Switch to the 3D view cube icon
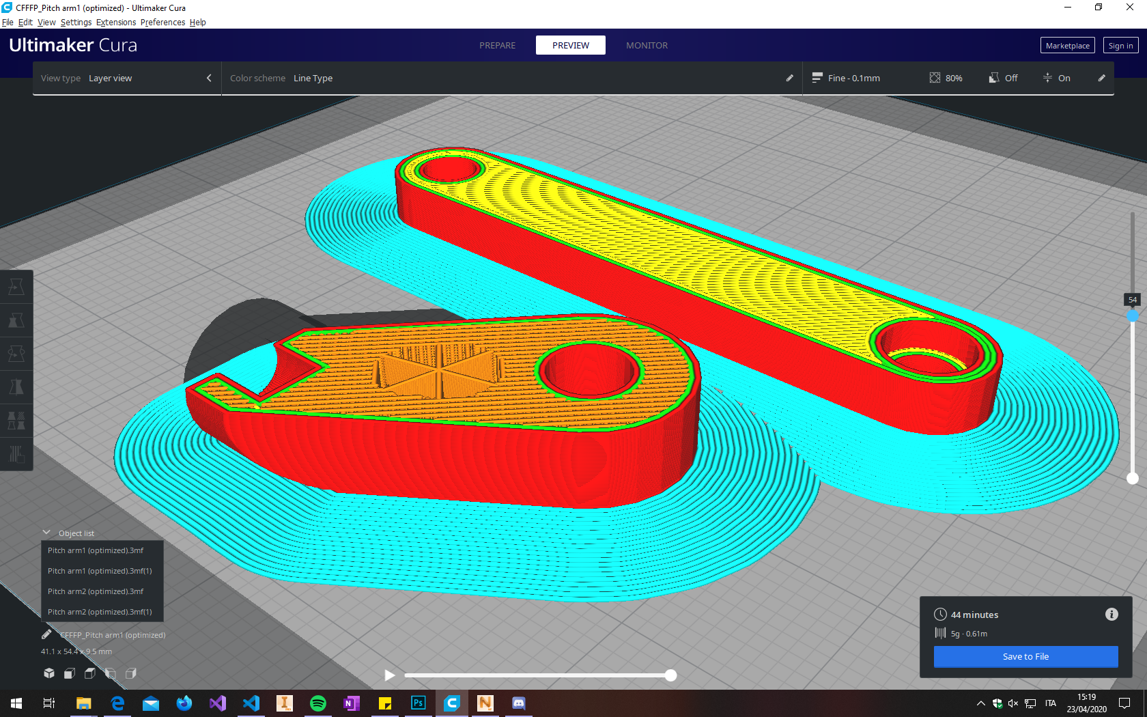Screen dimensions: 1147x717 (x=49, y=673)
